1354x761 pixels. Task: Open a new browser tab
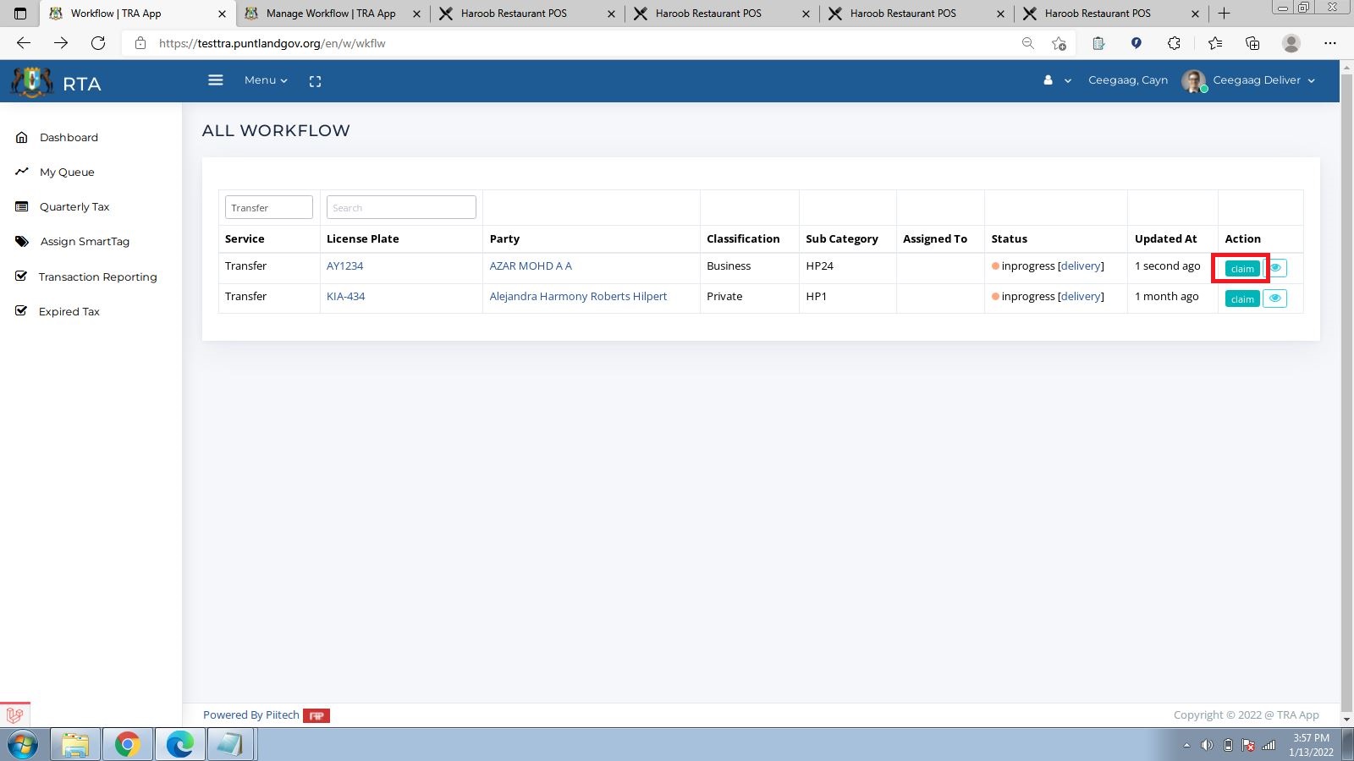click(x=1224, y=14)
